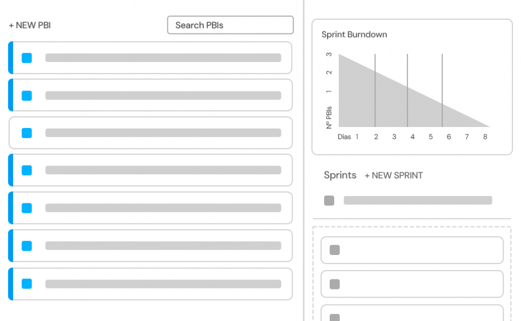Click the icon on the first card inside the sprint dropzone

click(x=334, y=250)
